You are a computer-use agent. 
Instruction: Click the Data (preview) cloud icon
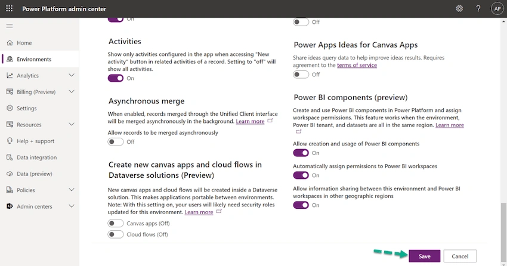click(x=10, y=174)
